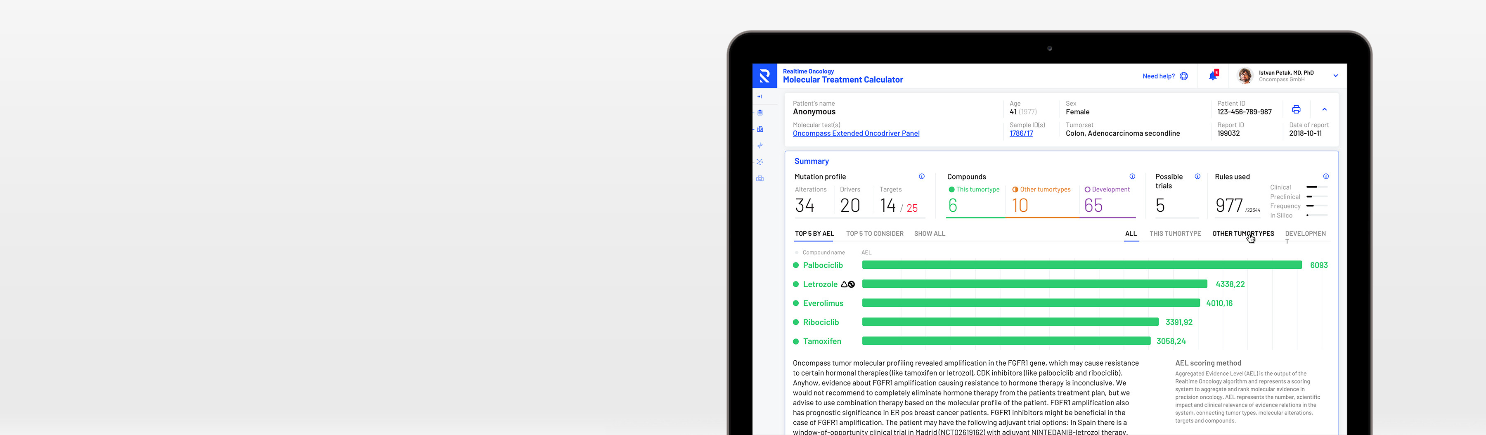Open notifications bell
The image size is (1486, 435).
tap(1213, 76)
